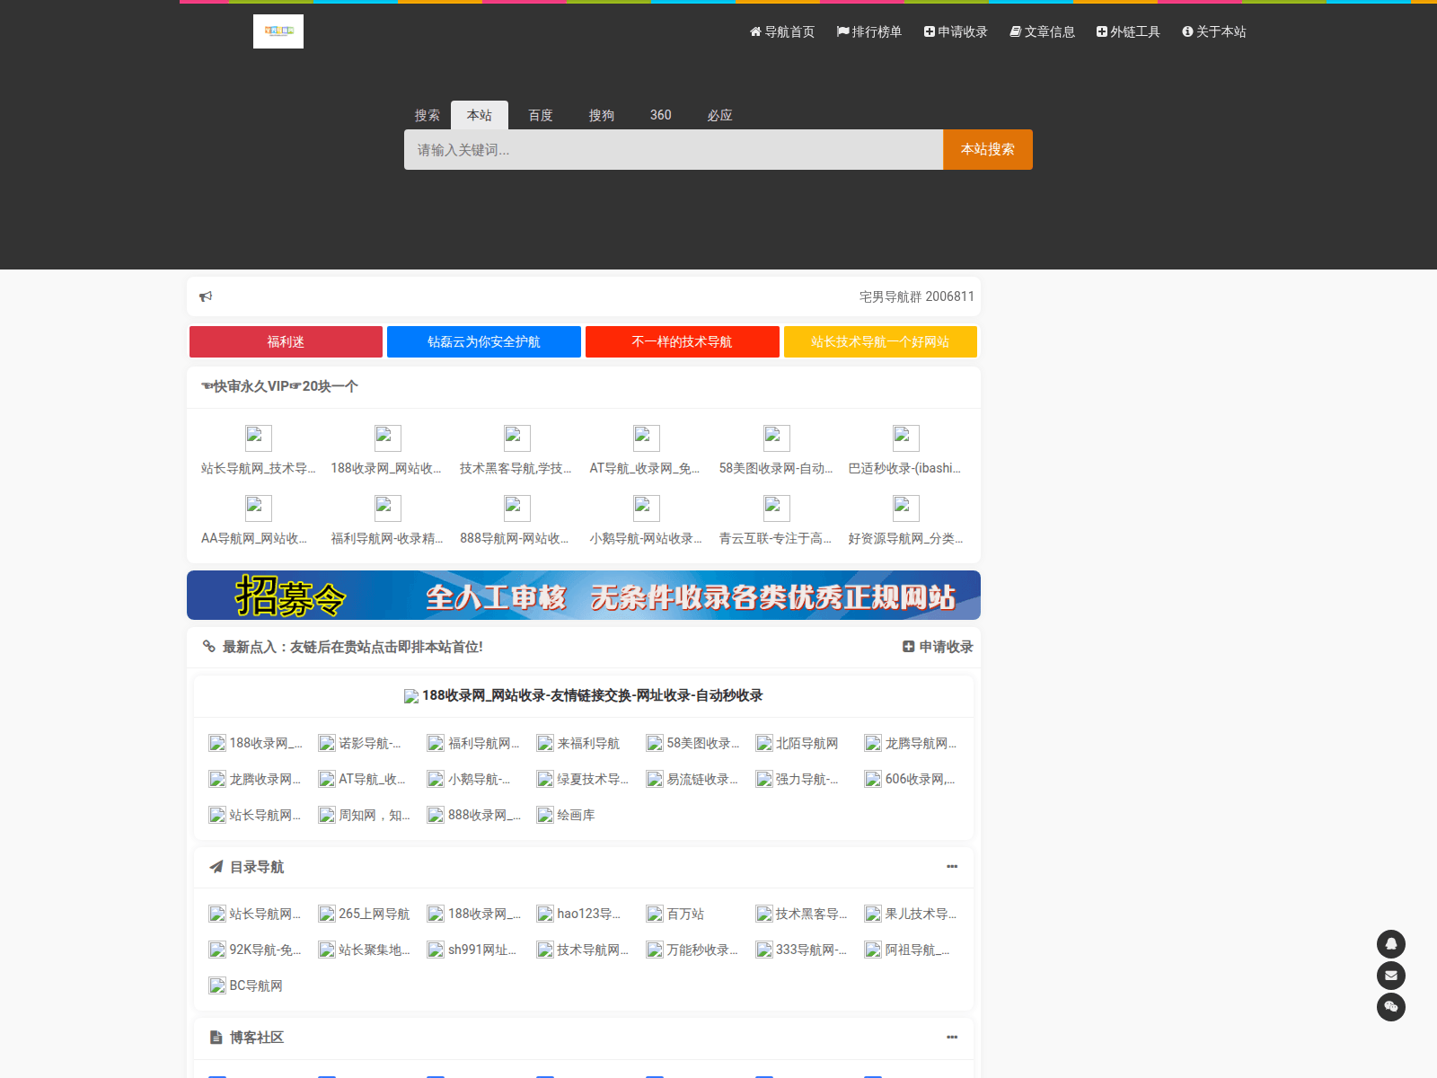Click the megaphone announcement icon
Image resolution: width=1437 pixels, height=1078 pixels.
[x=206, y=296]
